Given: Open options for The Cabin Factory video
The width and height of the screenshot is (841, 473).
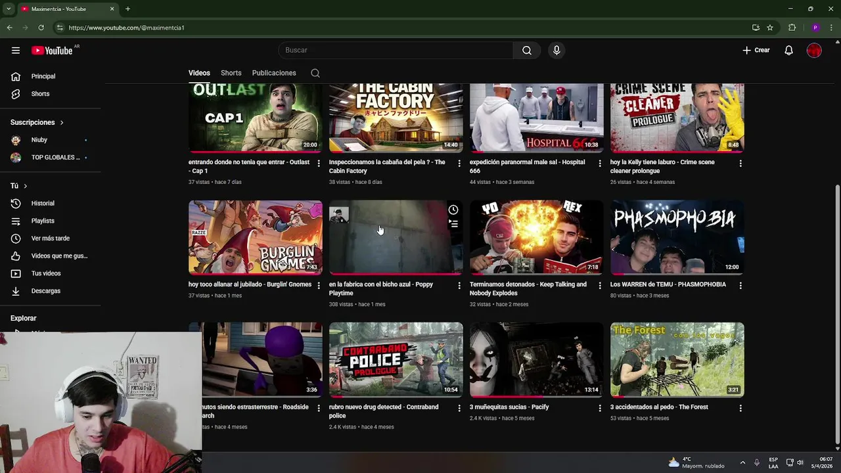Looking at the screenshot, I should 459,163.
